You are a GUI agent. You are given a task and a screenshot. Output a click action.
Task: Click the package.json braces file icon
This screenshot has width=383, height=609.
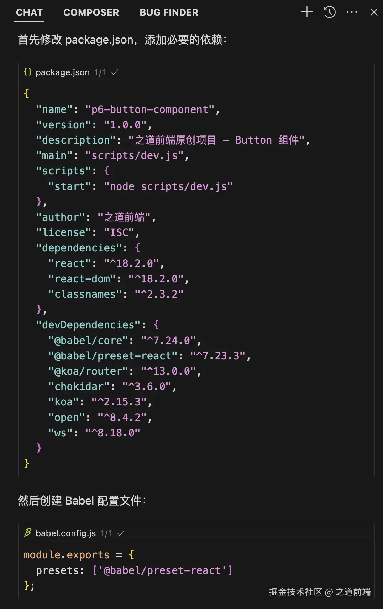click(x=27, y=72)
